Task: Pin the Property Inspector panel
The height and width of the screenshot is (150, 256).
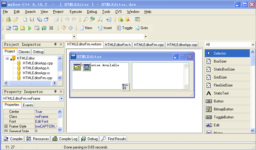Action: coord(55,91)
